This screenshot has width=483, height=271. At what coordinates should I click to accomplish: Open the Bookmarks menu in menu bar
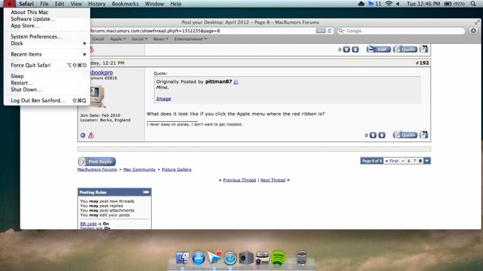coord(125,4)
